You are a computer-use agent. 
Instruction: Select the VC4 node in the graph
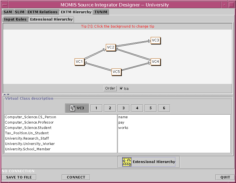[155, 62]
